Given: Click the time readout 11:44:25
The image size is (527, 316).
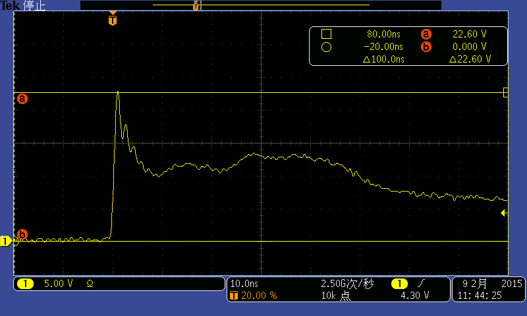Looking at the screenshot, I should [480, 296].
